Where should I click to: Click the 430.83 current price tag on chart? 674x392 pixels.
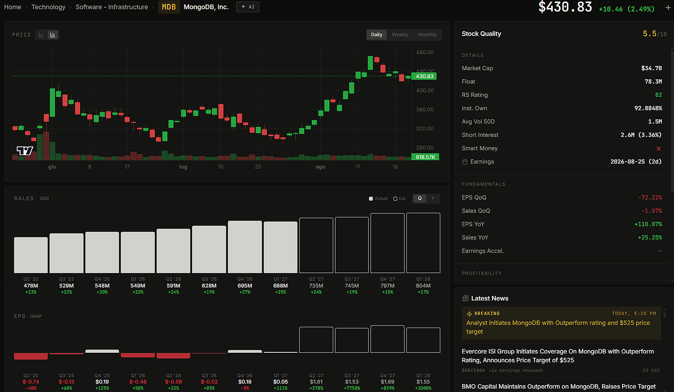click(x=424, y=76)
